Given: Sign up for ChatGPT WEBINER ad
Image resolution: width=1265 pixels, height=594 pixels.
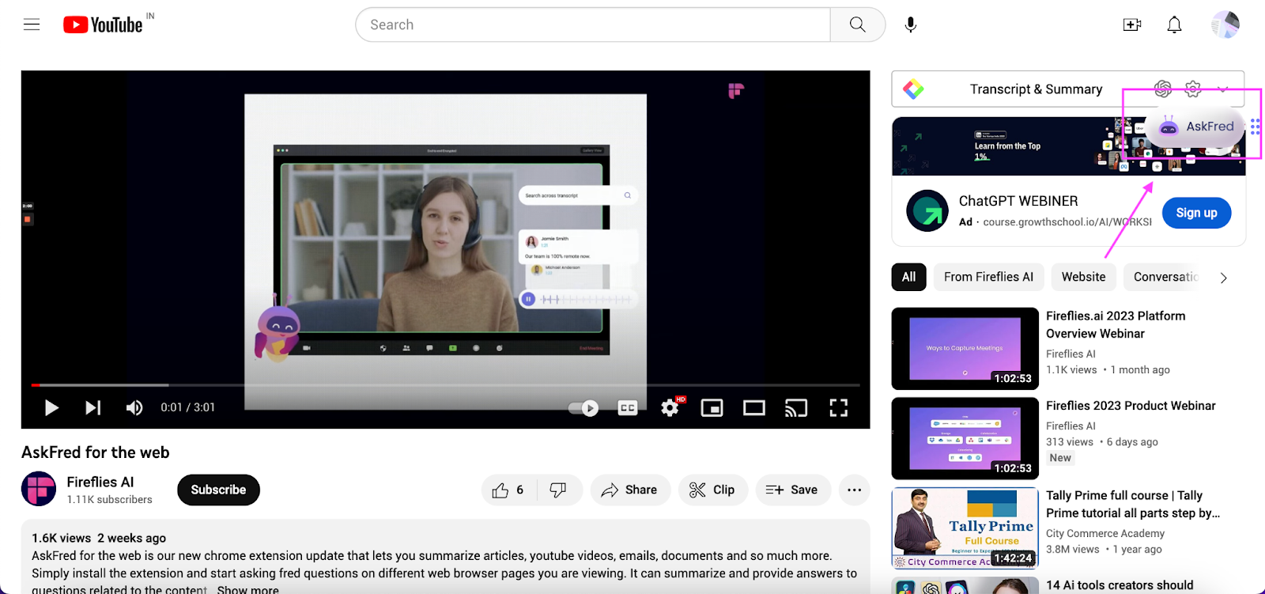Looking at the screenshot, I should 1196,213.
